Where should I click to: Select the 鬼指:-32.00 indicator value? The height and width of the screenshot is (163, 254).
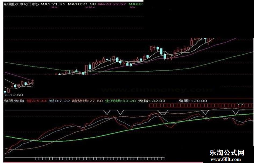click(152, 101)
